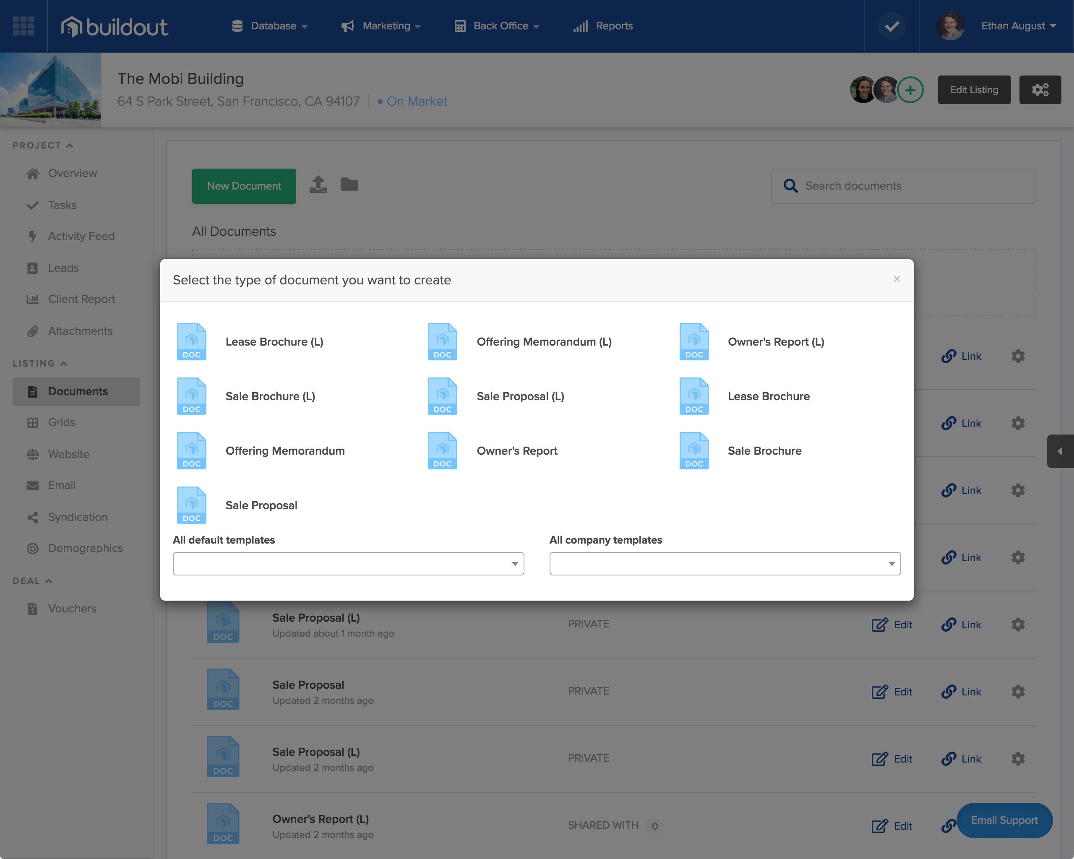Viewport: 1074px width, 859px height.
Task: Click the upload document icon
Action: pos(318,185)
